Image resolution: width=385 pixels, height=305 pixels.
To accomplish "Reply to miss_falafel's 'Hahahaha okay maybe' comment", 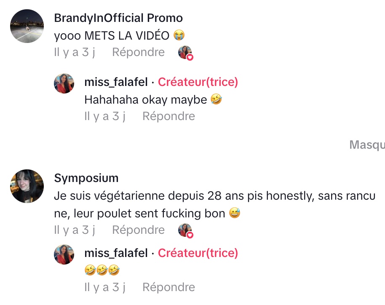I will point(168,116).
